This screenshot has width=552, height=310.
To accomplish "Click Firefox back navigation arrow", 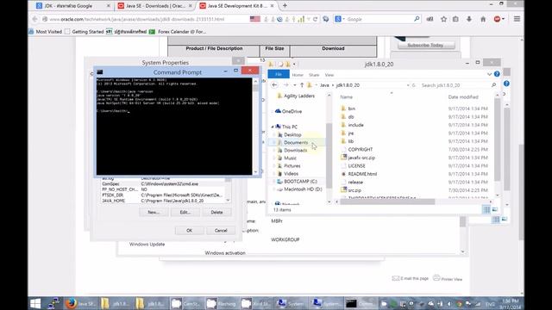I will pos(34,19).
